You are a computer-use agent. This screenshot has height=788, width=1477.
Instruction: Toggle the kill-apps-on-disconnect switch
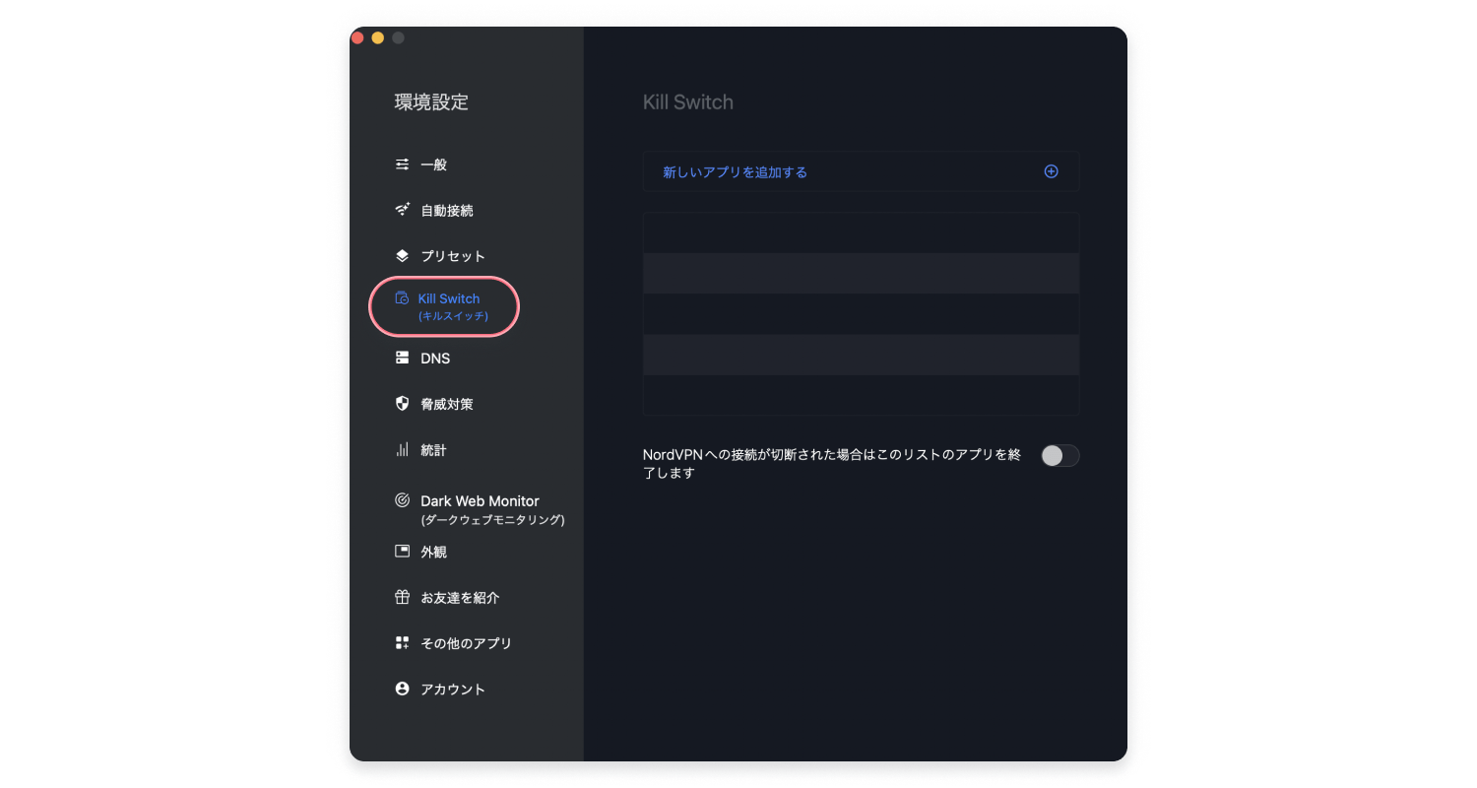pyautogui.click(x=1060, y=455)
